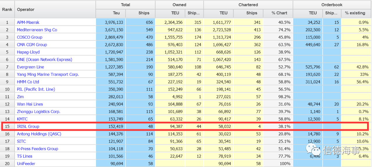The height and width of the screenshot is (167, 372).
Task: Open Antong Holdings (QASC) link
Action: pyautogui.click(x=39, y=134)
